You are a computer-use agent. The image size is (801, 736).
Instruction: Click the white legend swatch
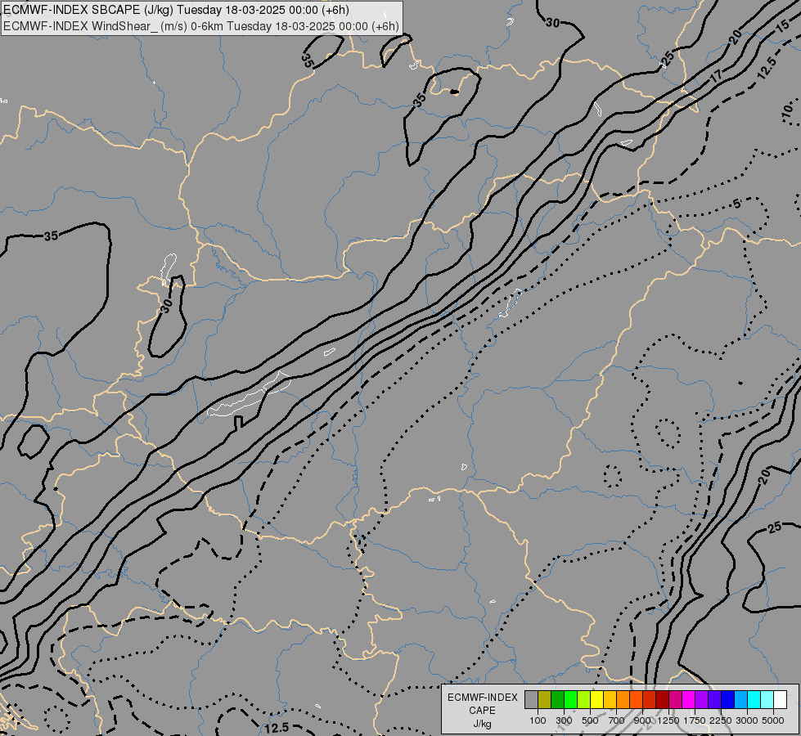pos(780,700)
